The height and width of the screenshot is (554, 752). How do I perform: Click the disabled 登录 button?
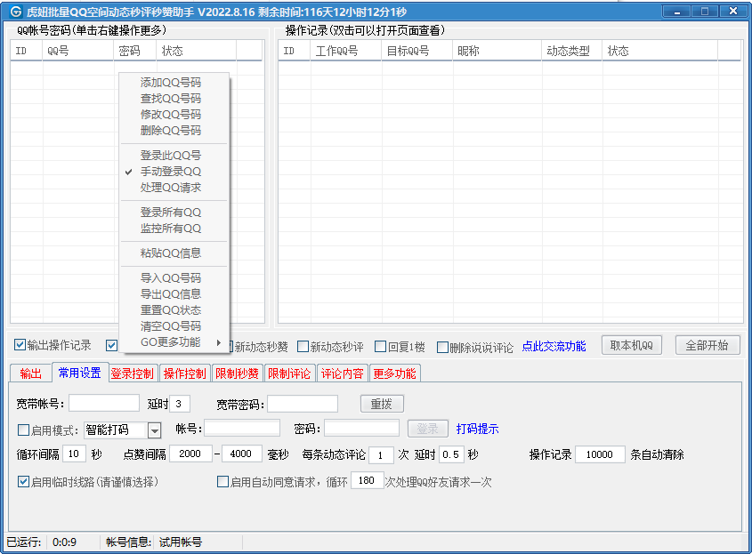click(x=428, y=429)
